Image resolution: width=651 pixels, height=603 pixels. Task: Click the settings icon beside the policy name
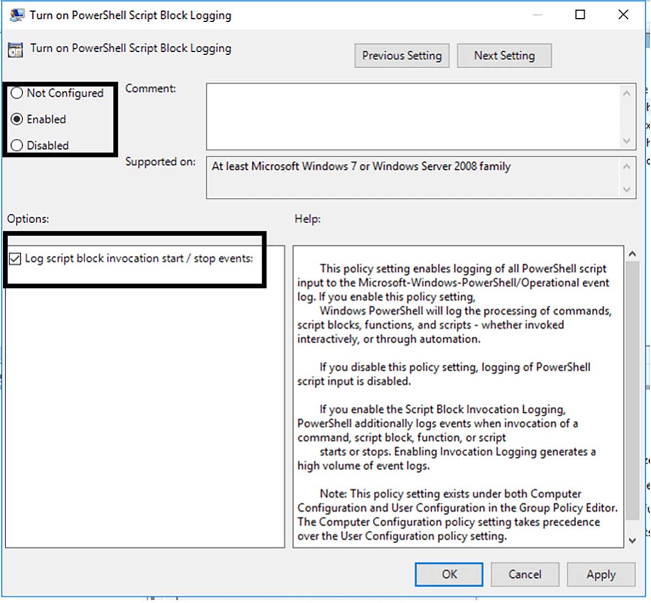coord(15,49)
